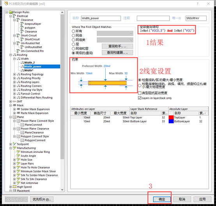Select 检查线轨/弧的最大/最小宽度 radio option
This screenshot has width=216, height=206.
[140, 80]
